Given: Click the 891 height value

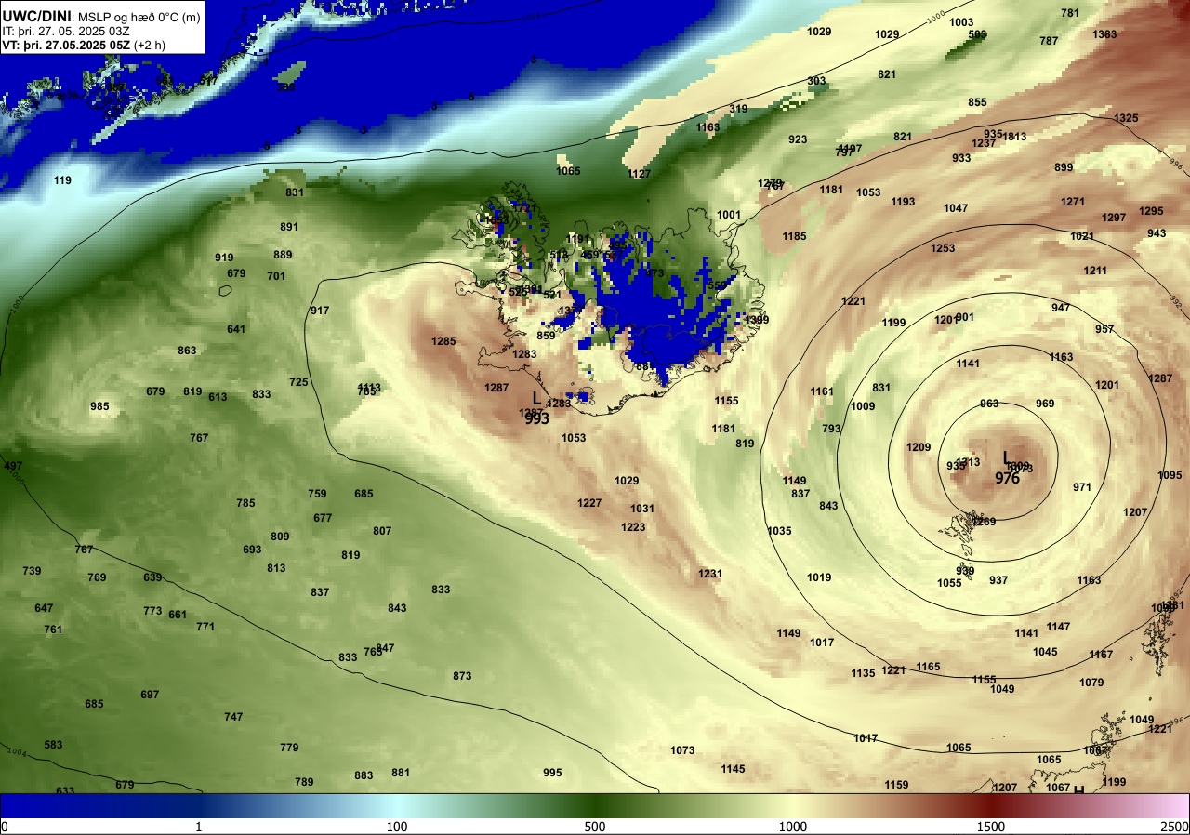Looking at the screenshot, I should (x=289, y=227).
